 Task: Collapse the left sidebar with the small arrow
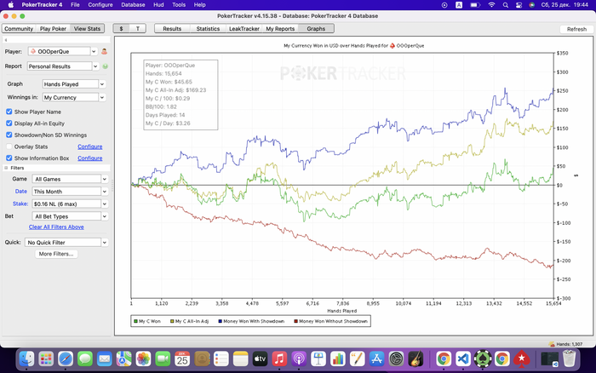pos(6,40)
